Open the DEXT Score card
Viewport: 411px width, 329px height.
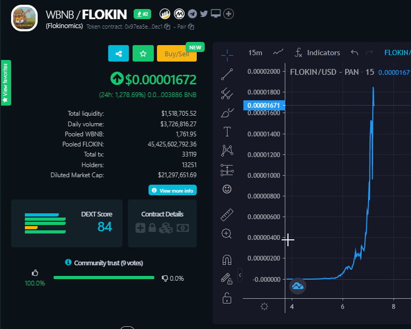(x=67, y=223)
